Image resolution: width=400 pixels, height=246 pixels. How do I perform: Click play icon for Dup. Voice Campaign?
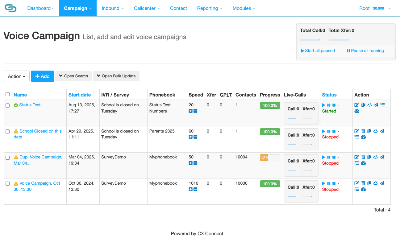(324, 157)
